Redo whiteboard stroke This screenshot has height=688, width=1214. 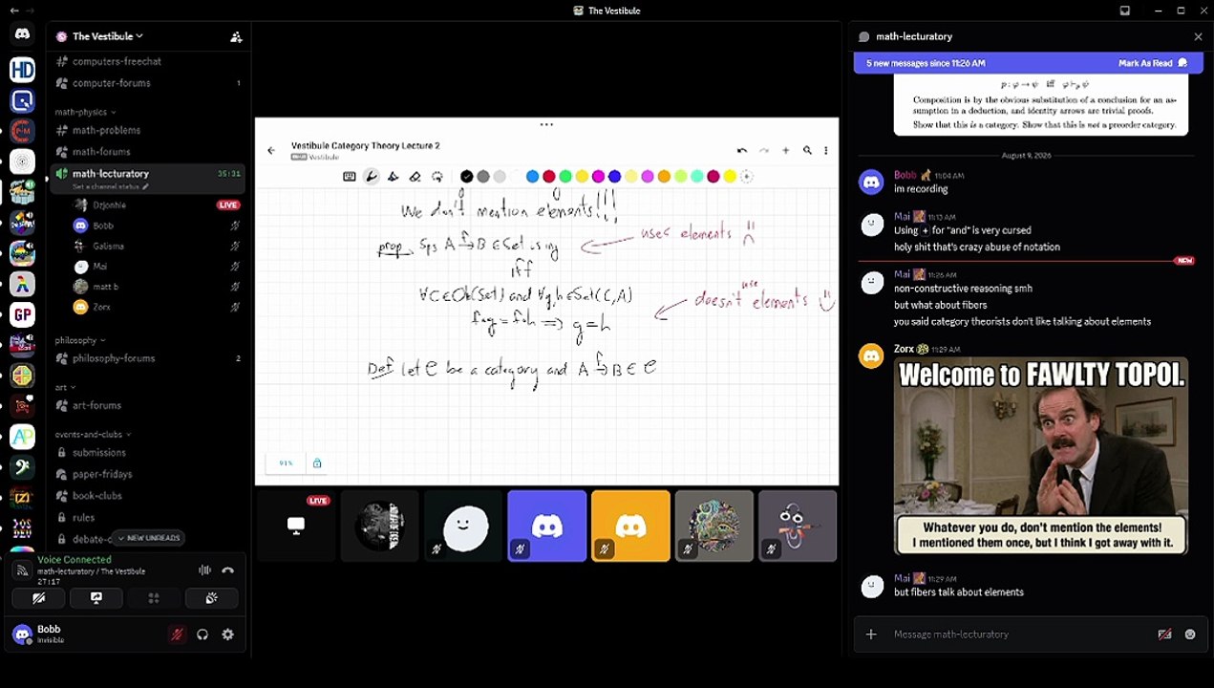[x=763, y=150]
